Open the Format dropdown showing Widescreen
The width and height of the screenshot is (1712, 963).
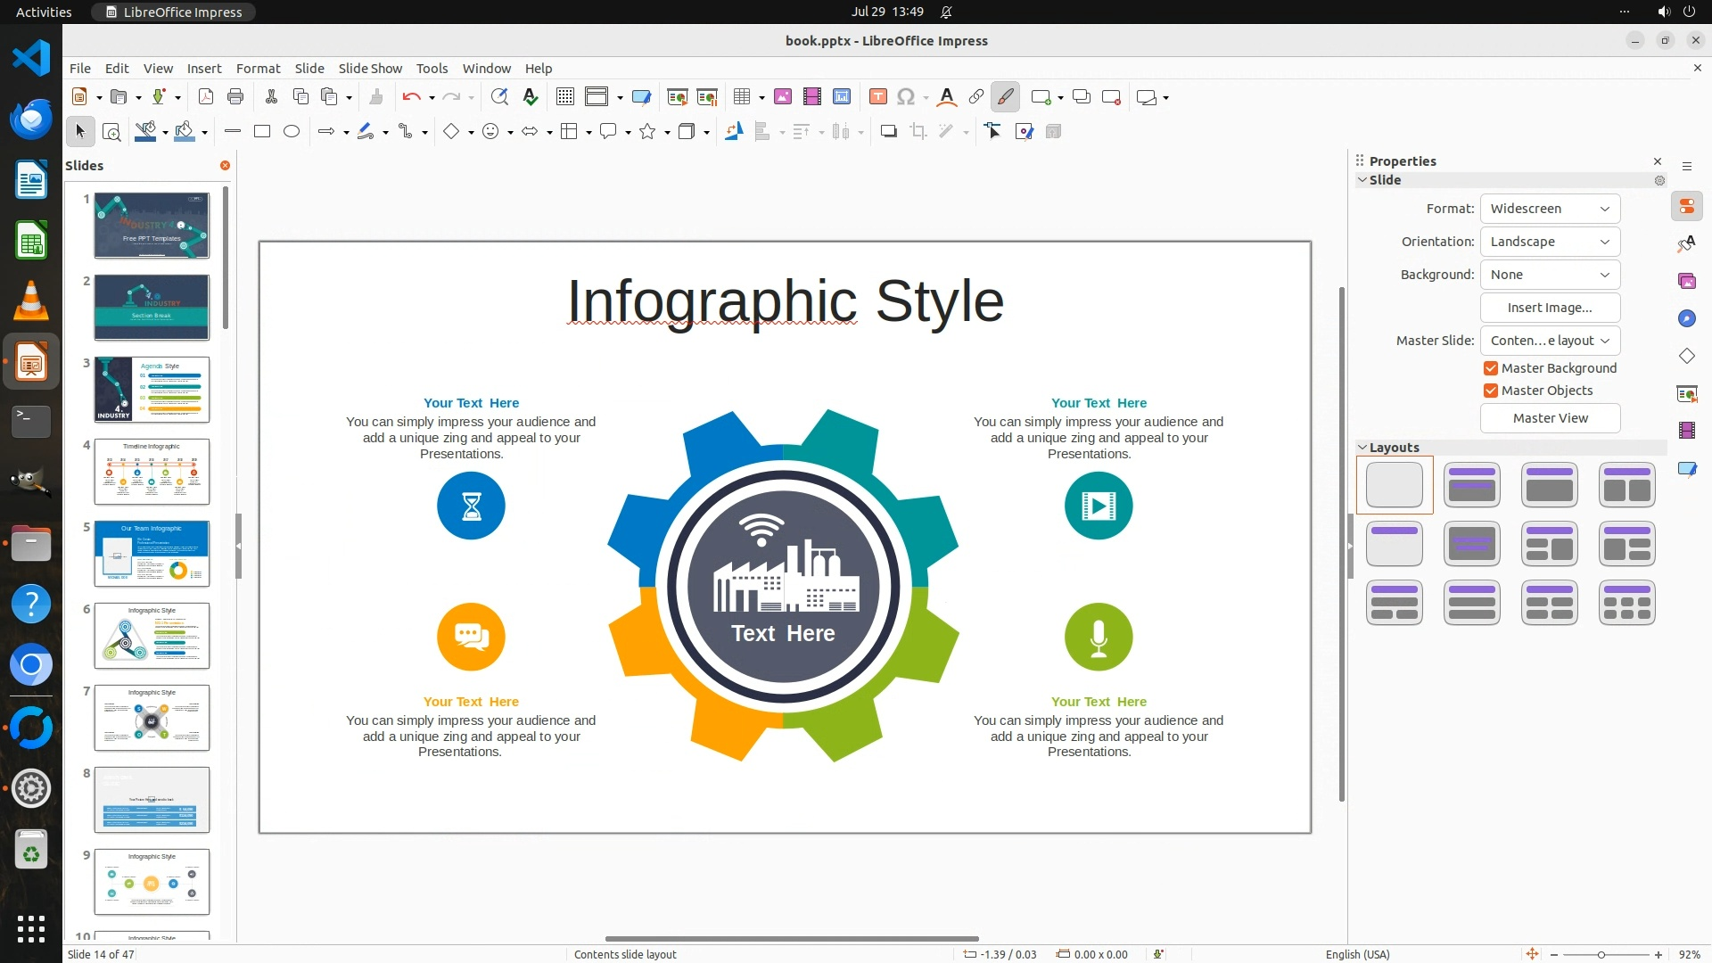pyautogui.click(x=1550, y=209)
